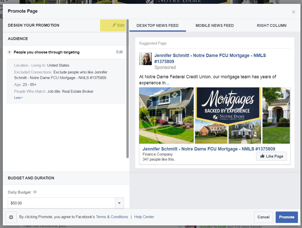Click the Budget and Duration header
The height and width of the screenshot is (228, 302).
31,178
